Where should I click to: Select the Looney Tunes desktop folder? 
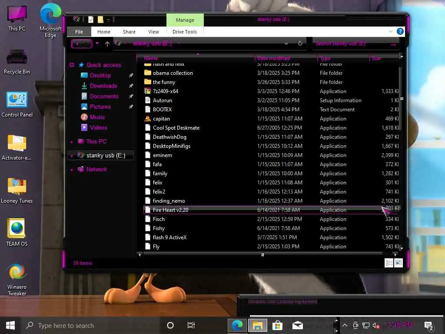click(x=17, y=191)
